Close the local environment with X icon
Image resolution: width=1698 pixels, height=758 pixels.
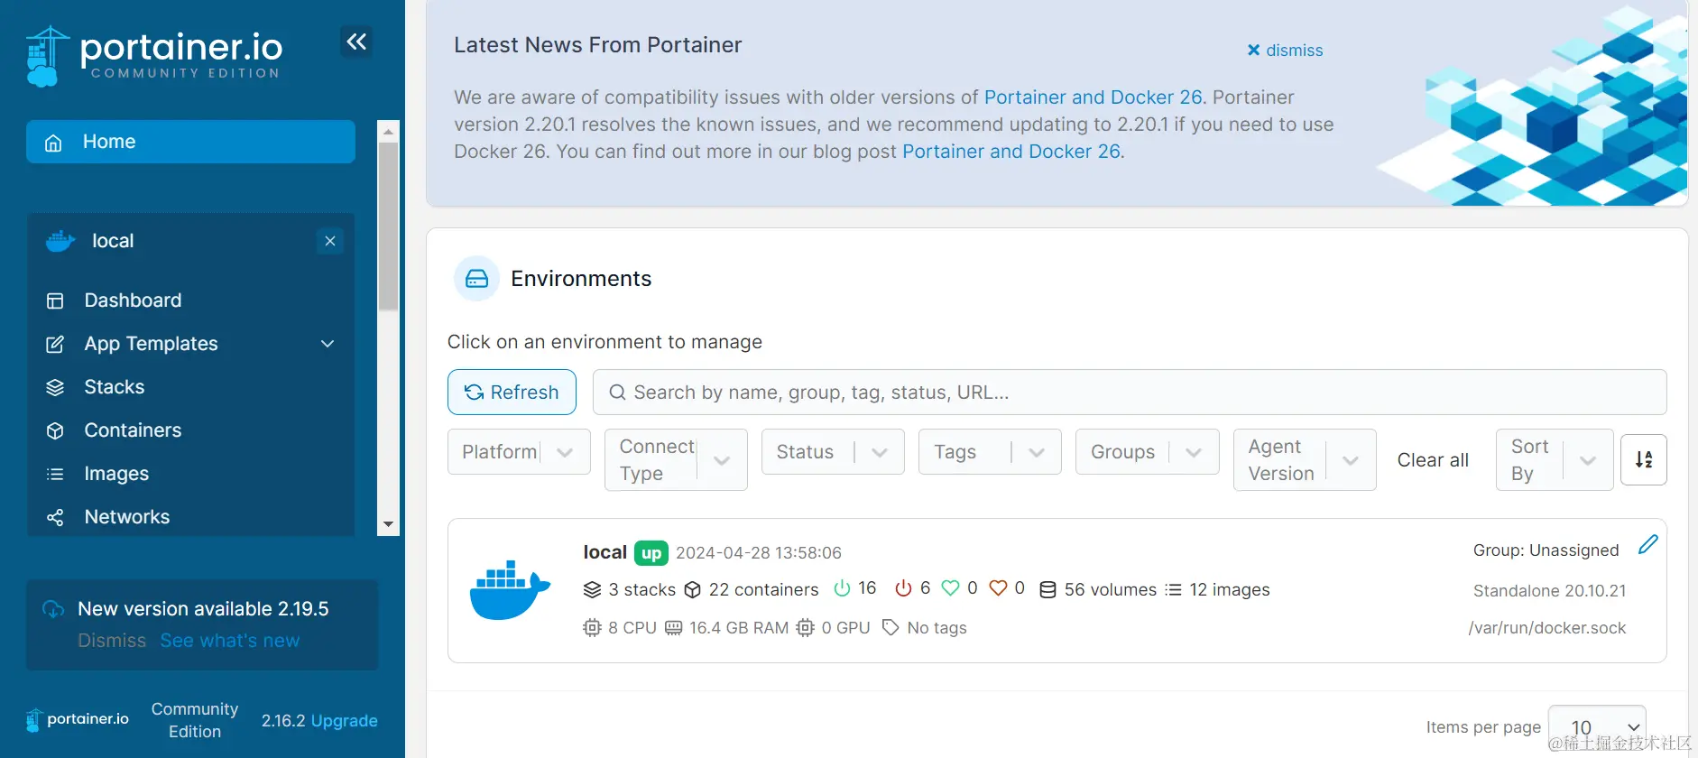point(330,241)
